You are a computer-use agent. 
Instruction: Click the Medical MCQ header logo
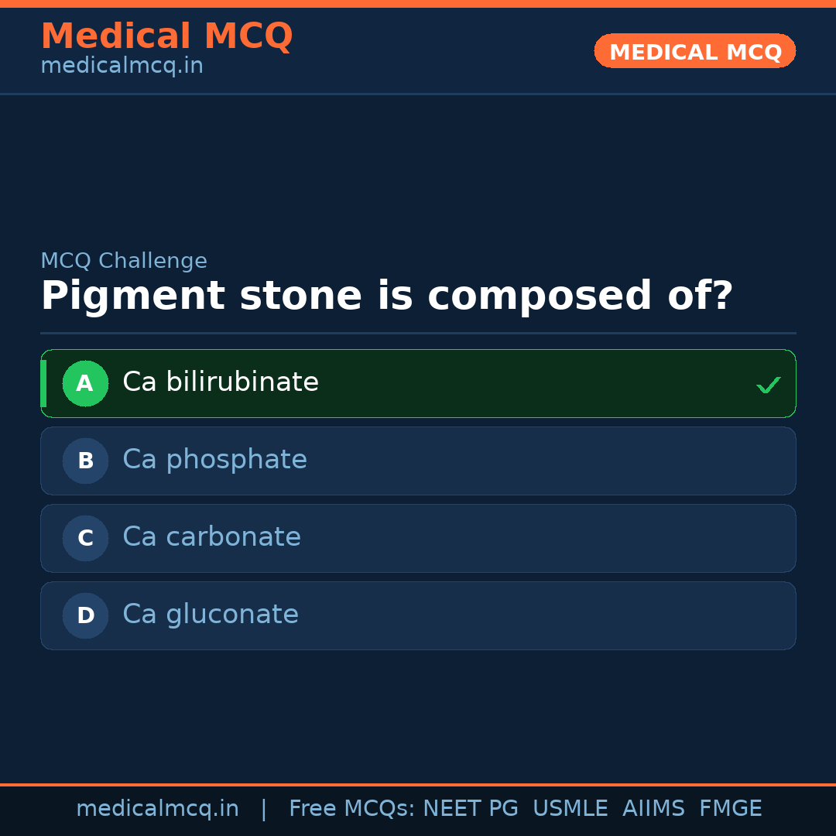pos(166,36)
